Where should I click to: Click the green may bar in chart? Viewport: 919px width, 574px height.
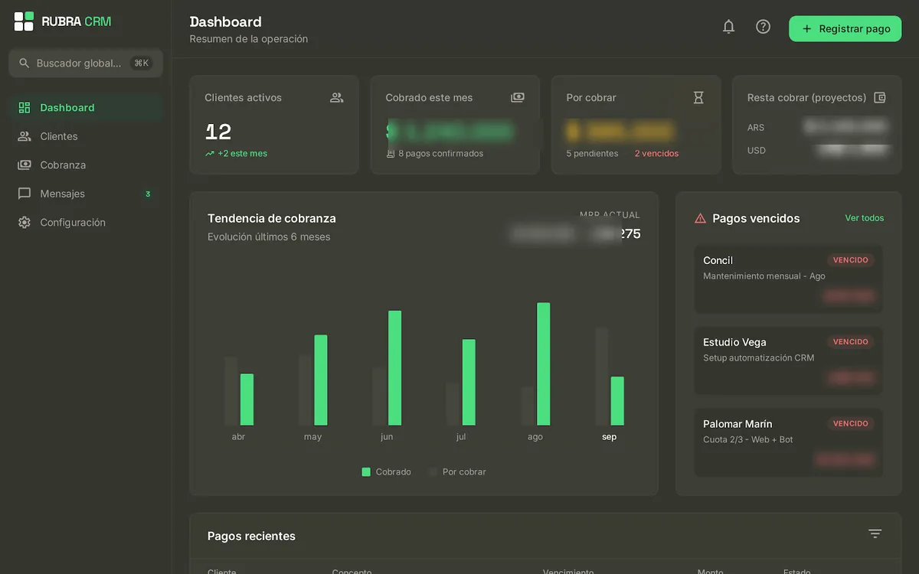(321, 380)
